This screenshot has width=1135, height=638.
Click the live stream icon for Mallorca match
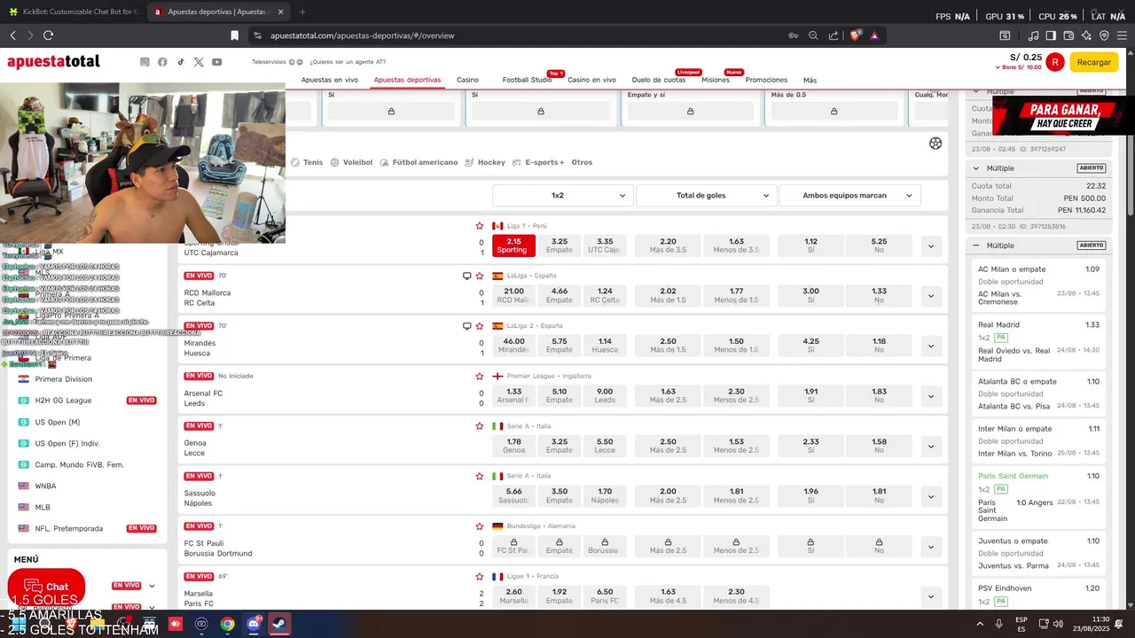point(467,276)
